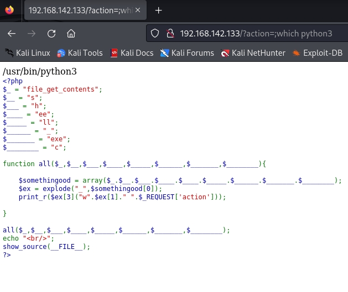The height and width of the screenshot is (292, 348).
Task: Open the Kali Linux bookmark
Action: (28, 53)
